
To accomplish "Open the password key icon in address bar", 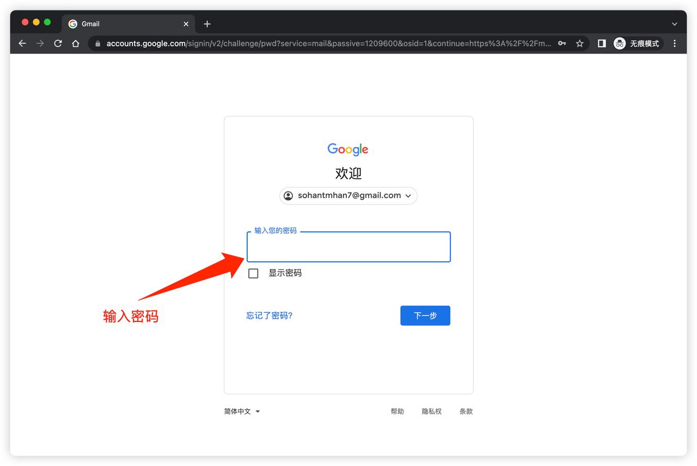I will coord(562,44).
